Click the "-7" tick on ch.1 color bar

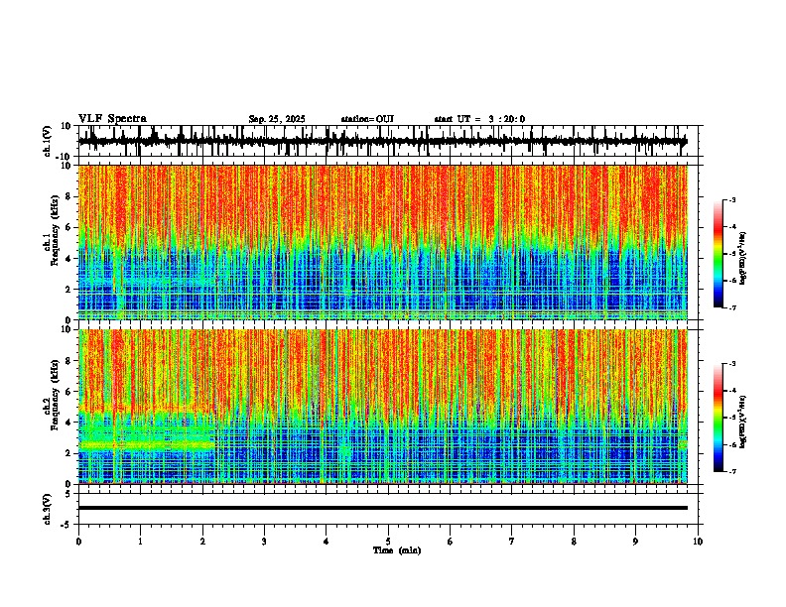pyautogui.click(x=732, y=307)
